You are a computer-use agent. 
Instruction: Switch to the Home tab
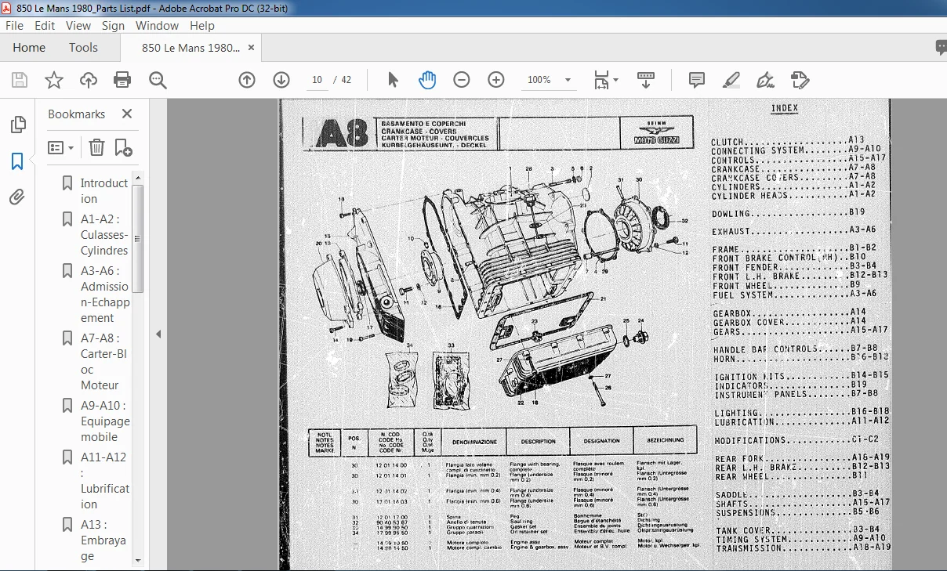pos(29,48)
